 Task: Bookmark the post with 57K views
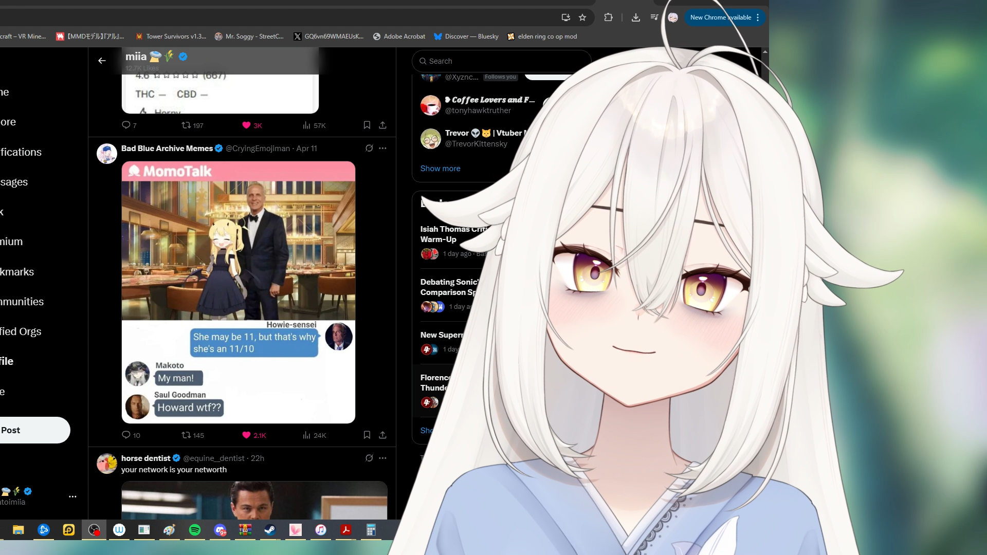[x=367, y=125]
